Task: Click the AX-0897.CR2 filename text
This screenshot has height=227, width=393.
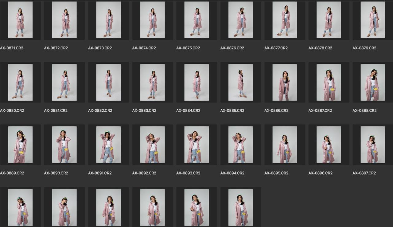Action: 364,173
